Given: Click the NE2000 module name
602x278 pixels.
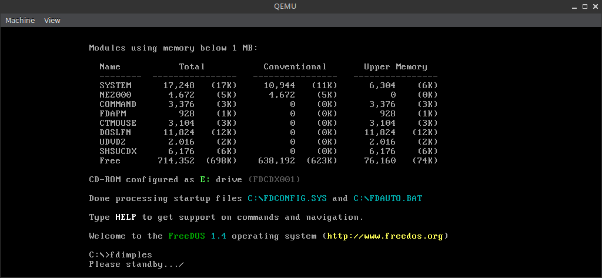Looking at the screenshot, I should pos(115,95).
